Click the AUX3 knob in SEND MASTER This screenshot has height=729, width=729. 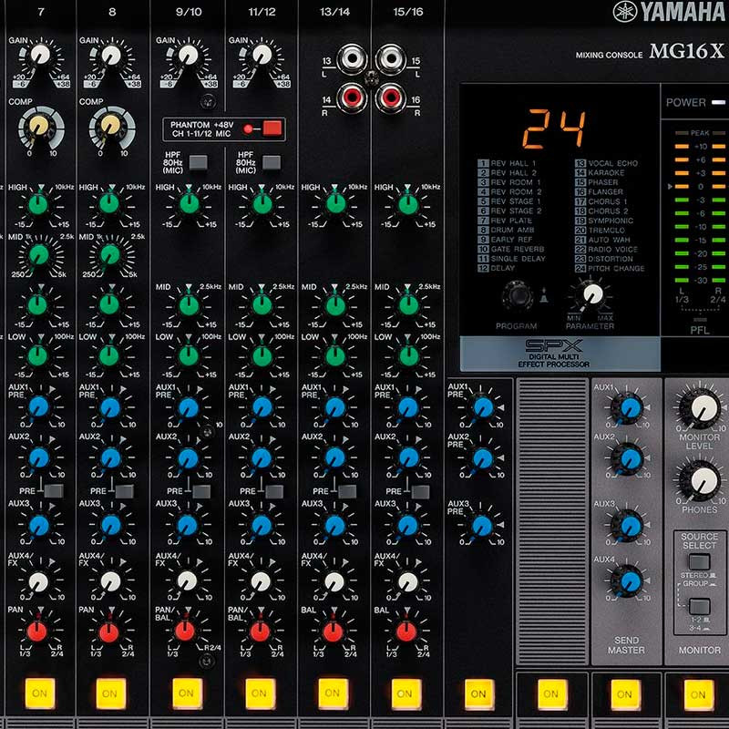629,526
